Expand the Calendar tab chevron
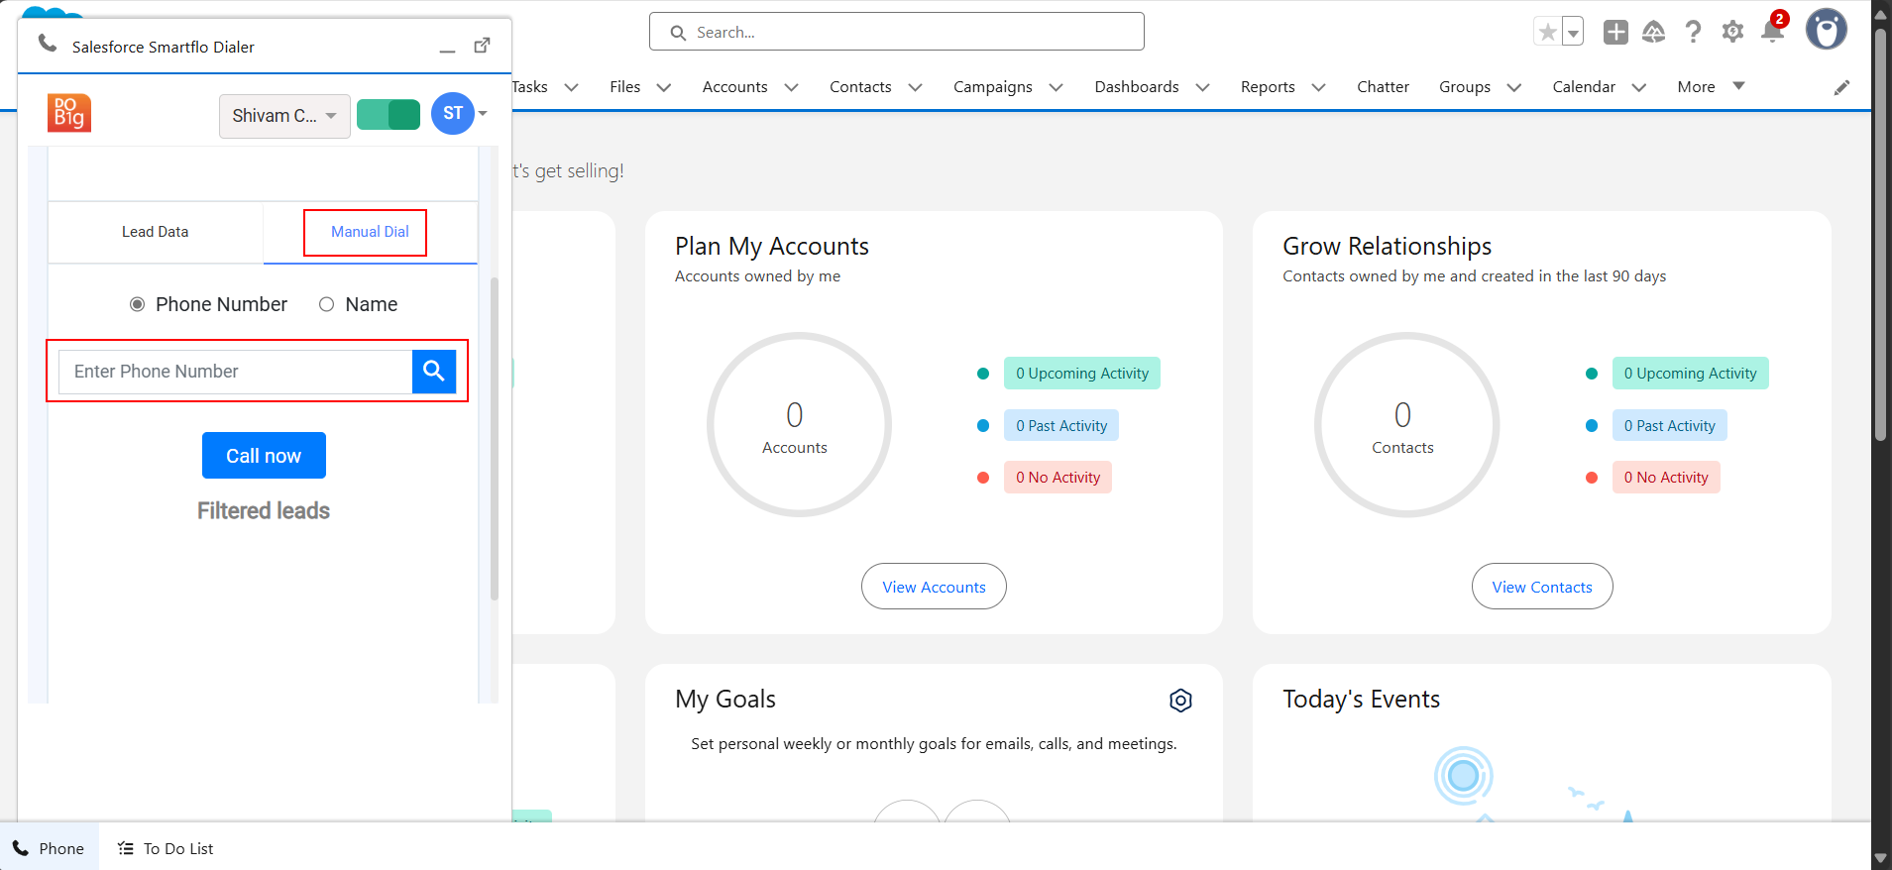 [1639, 87]
